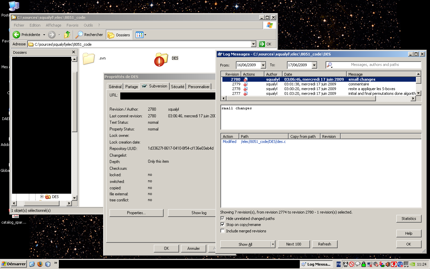Open the DES folder with conflict icon
Image resolution: width=430 pixels, height=269 pixels.
161,59
